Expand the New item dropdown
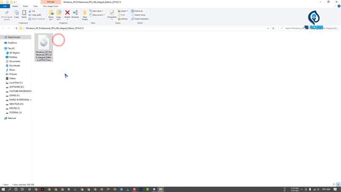The width and height of the screenshot is (341, 192). coord(96,11)
